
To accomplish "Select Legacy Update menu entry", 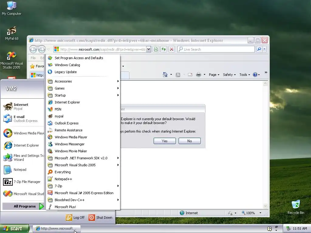I will click(x=83, y=72).
